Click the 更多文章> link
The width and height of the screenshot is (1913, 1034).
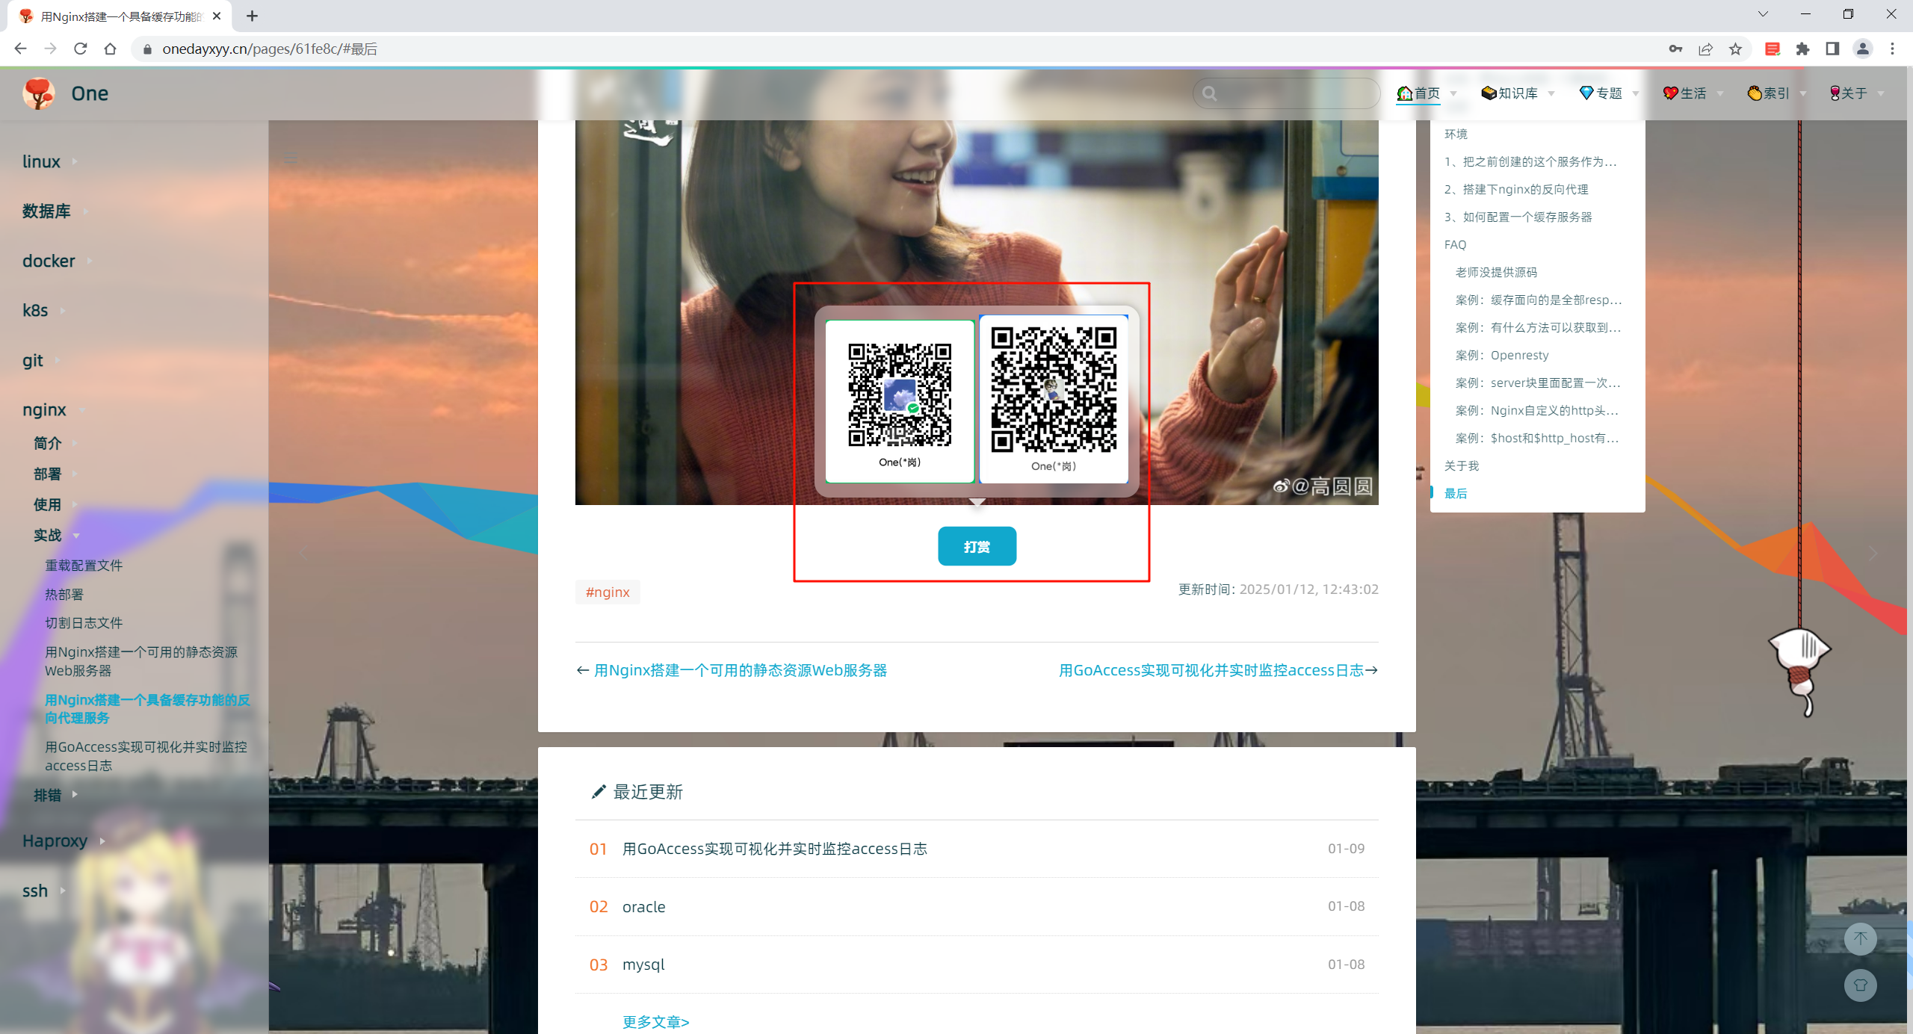tap(656, 1021)
